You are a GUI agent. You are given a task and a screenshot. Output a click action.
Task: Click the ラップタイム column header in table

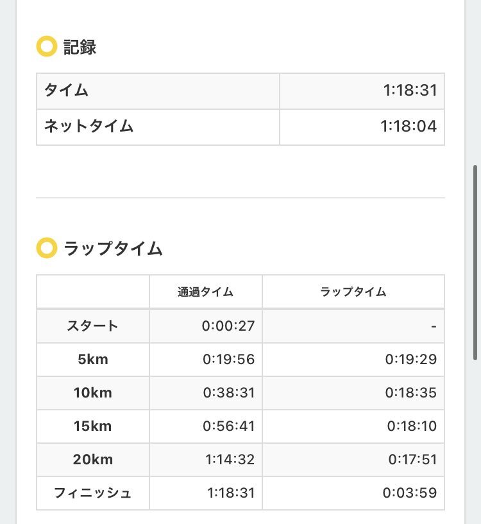click(353, 292)
